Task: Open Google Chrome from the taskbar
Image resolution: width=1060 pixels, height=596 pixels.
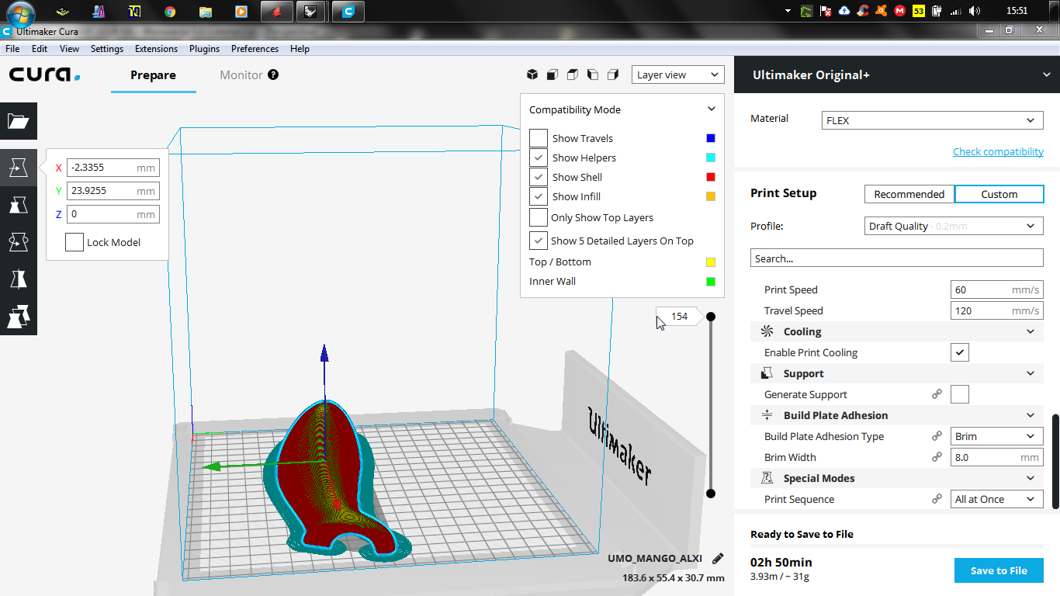Action: click(170, 11)
